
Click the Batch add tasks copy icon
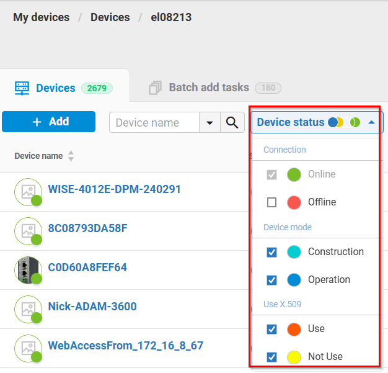pyautogui.click(x=155, y=88)
